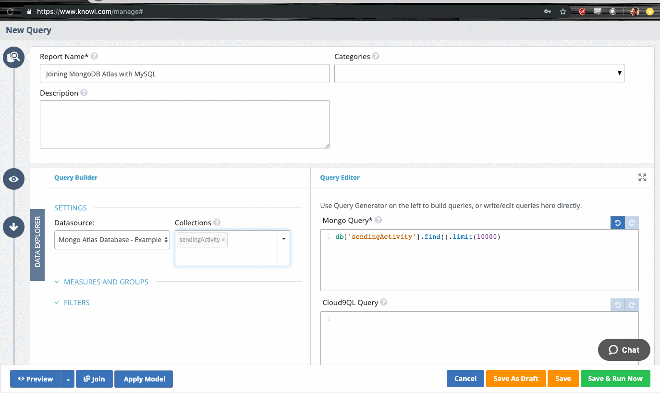Click the site lock icon in address bar
Image resolution: width=660 pixels, height=393 pixels.
click(x=30, y=11)
